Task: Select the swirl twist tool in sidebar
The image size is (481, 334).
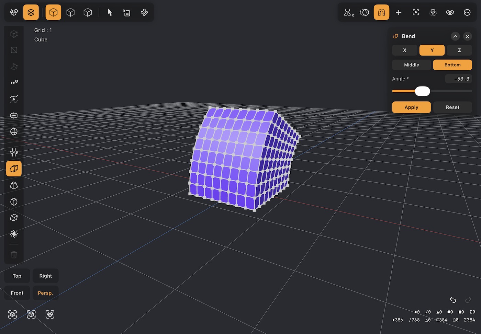Action: pyautogui.click(x=14, y=234)
